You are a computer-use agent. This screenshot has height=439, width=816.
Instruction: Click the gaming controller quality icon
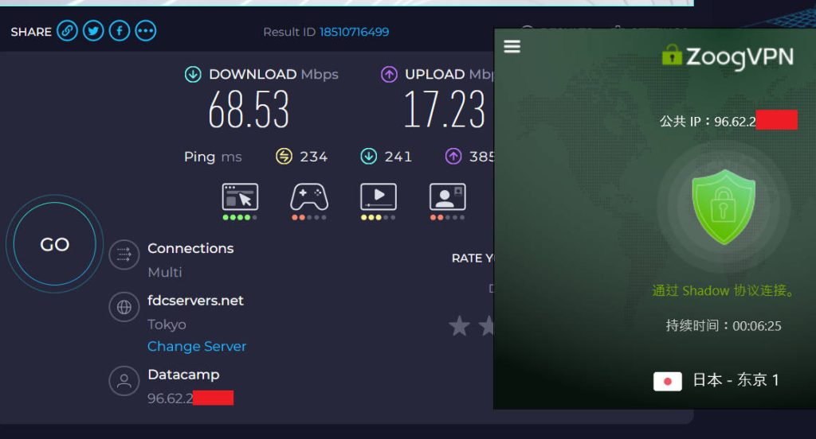[x=309, y=197]
